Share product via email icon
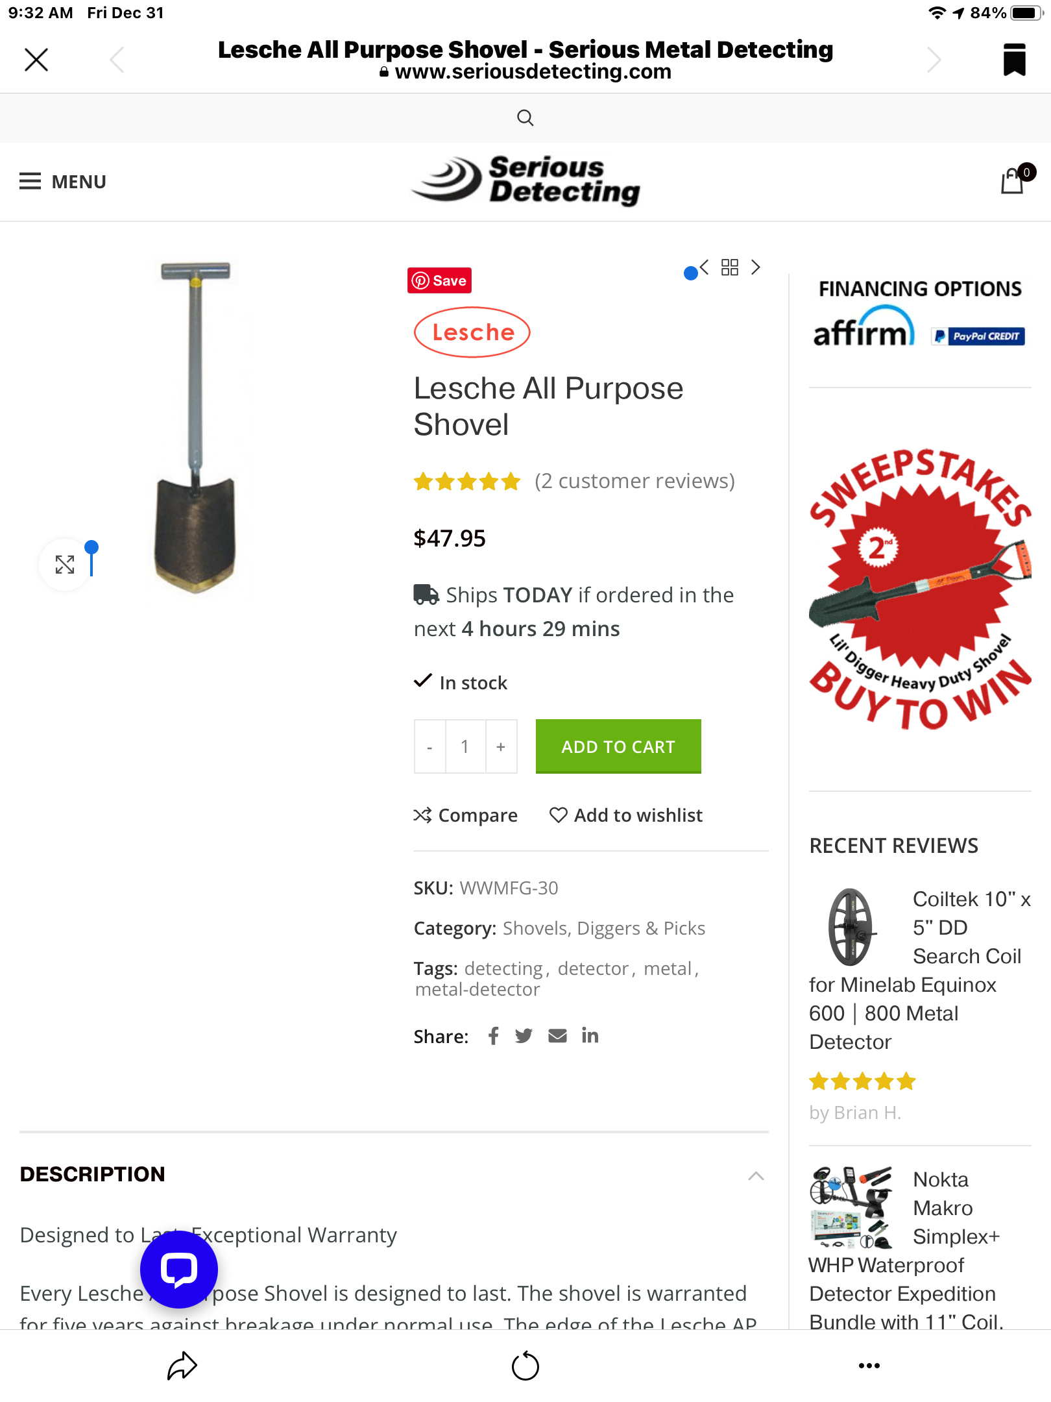This screenshot has width=1051, height=1402. pyautogui.click(x=557, y=1036)
